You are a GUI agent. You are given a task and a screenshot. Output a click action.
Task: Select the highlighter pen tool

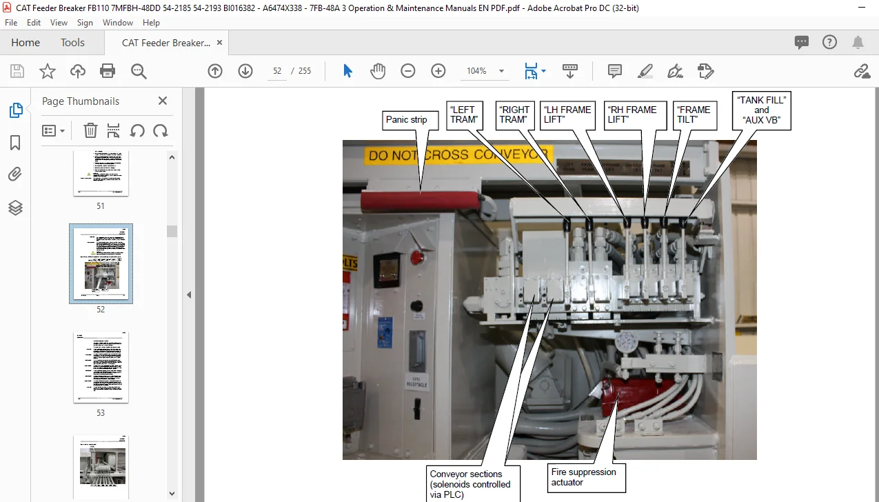point(645,71)
